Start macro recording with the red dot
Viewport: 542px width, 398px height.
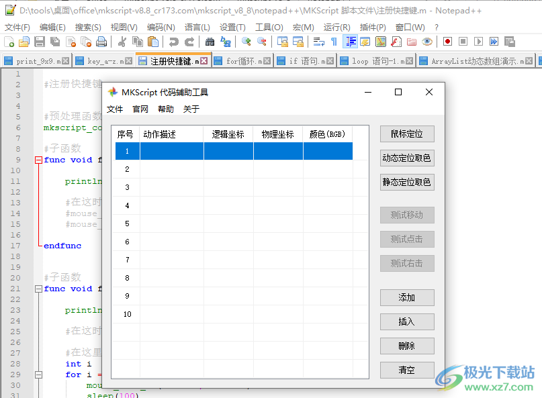(x=447, y=42)
